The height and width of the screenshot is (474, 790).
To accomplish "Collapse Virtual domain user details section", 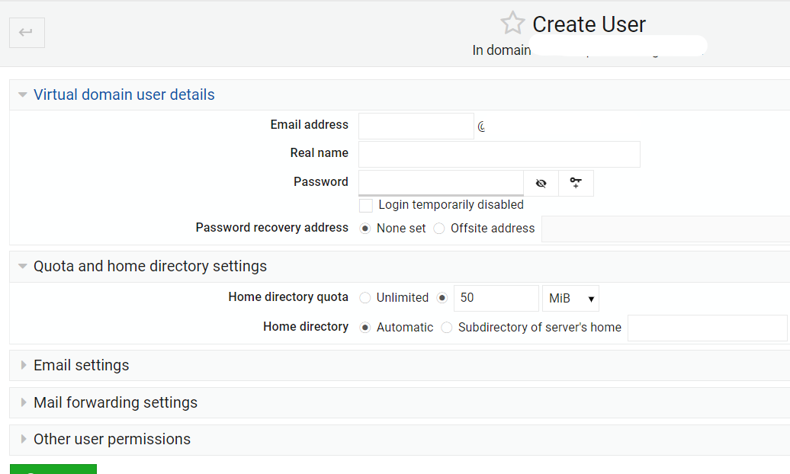I will click(x=124, y=94).
